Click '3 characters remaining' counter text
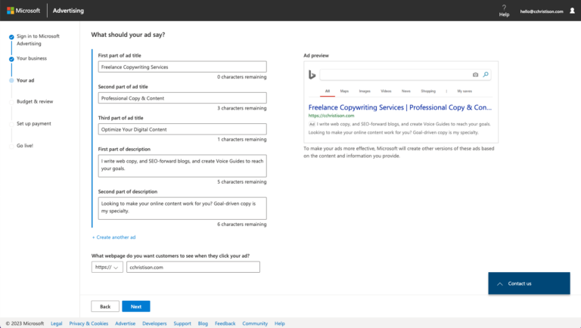The height and width of the screenshot is (328, 581). [241, 108]
